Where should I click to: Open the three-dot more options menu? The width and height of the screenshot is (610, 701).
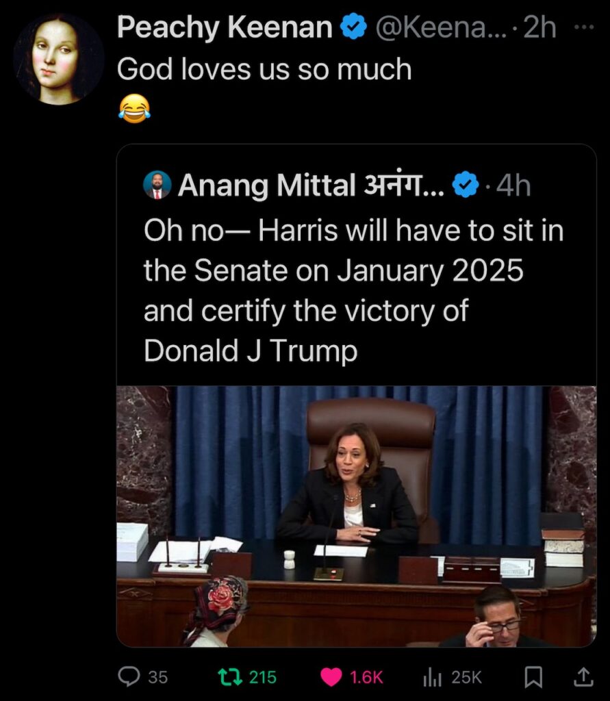(582, 27)
